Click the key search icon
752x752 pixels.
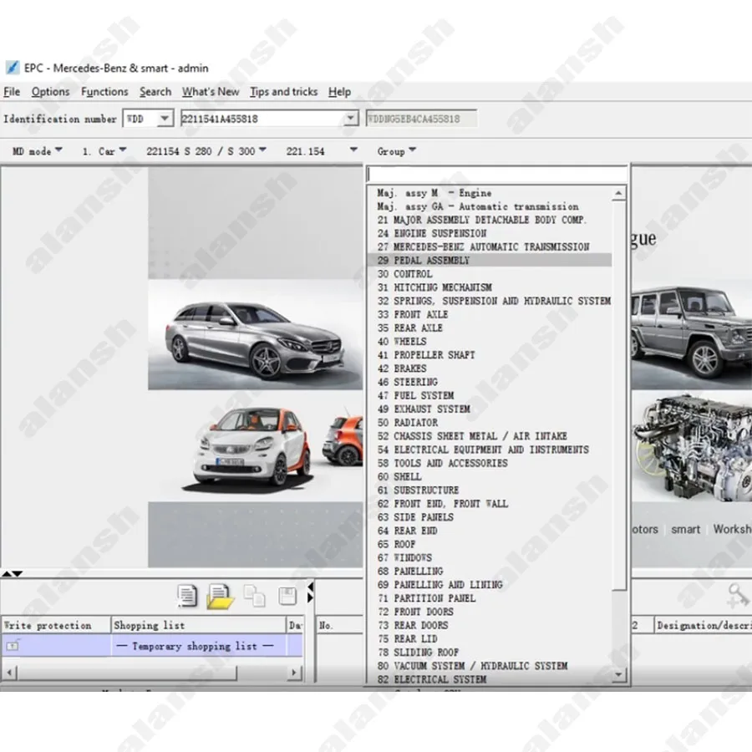(737, 596)
